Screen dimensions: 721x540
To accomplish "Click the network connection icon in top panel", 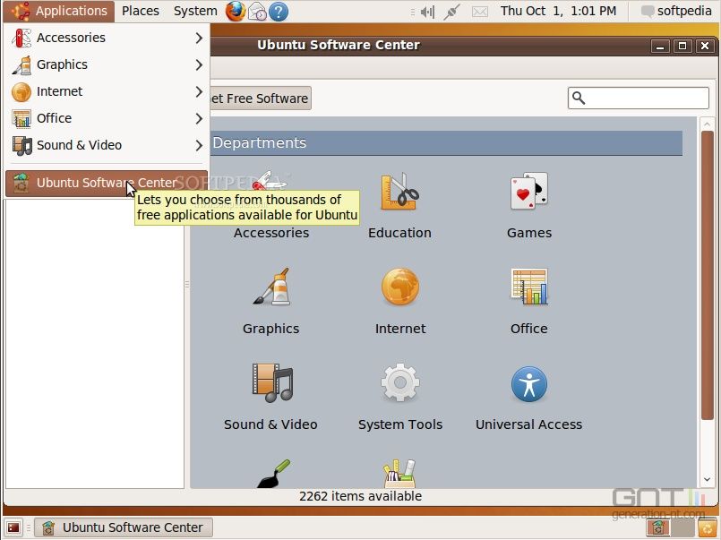I will tap(451, 12).
